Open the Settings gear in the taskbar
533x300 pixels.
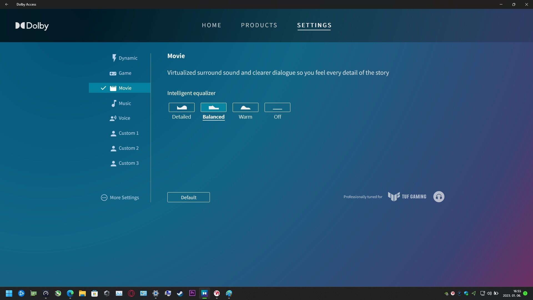(x=156, y=293)
